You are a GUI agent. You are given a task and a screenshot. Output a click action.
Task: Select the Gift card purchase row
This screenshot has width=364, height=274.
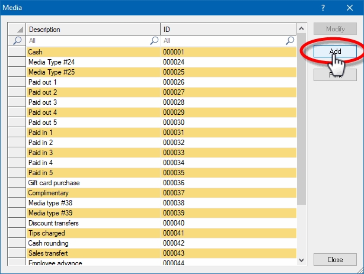click(x=93, y=183)
